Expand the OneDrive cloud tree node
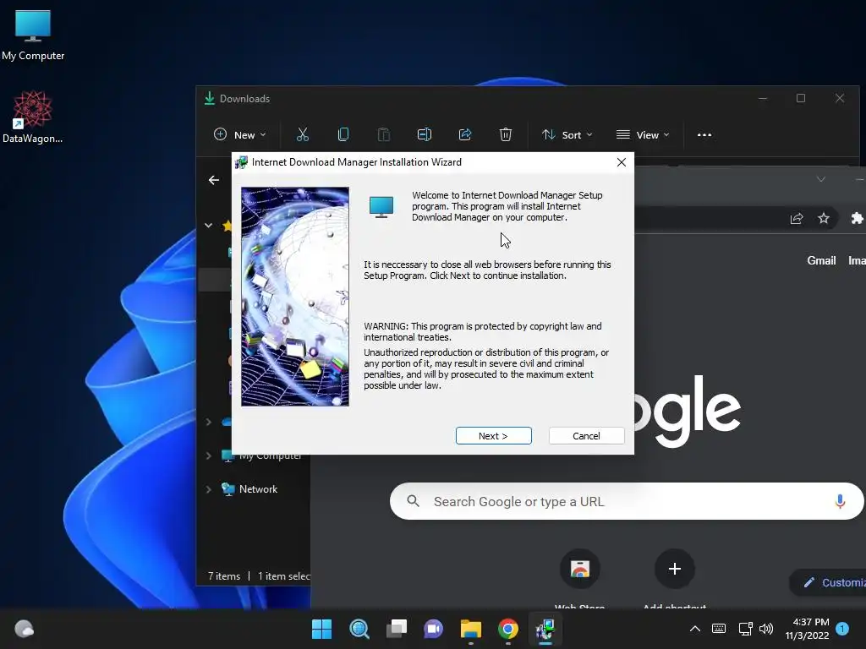Image resolution: width=866 pixels, height=649 pixels. click(x=208, y=423)
